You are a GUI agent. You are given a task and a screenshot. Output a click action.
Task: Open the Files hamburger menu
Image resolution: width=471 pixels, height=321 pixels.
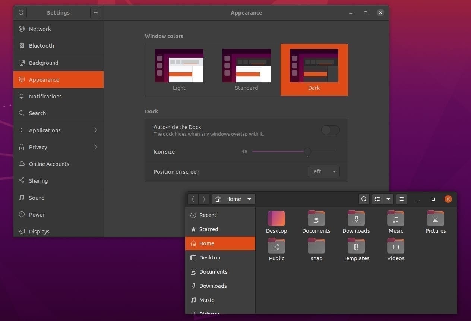coord(402,199)
